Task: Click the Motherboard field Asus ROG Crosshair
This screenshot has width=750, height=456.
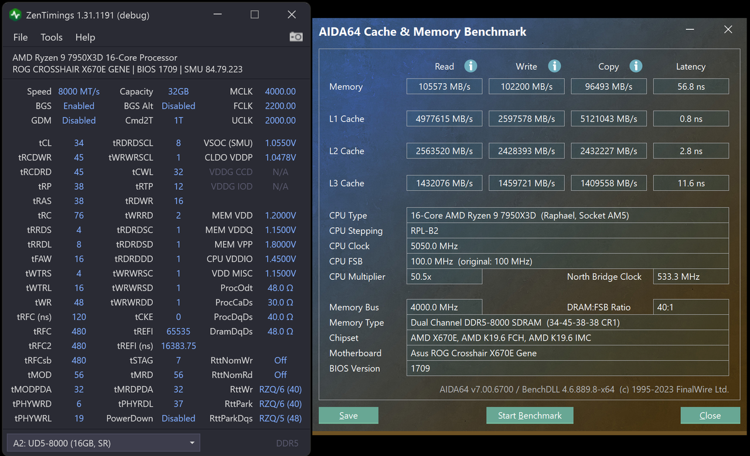Action: pos(568,353)
